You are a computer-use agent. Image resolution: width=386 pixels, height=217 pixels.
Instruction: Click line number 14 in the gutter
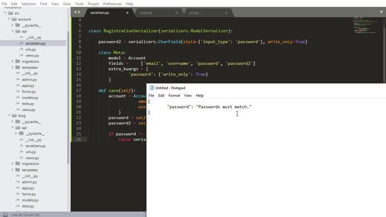pyautogui.click(x=78, y=74)
